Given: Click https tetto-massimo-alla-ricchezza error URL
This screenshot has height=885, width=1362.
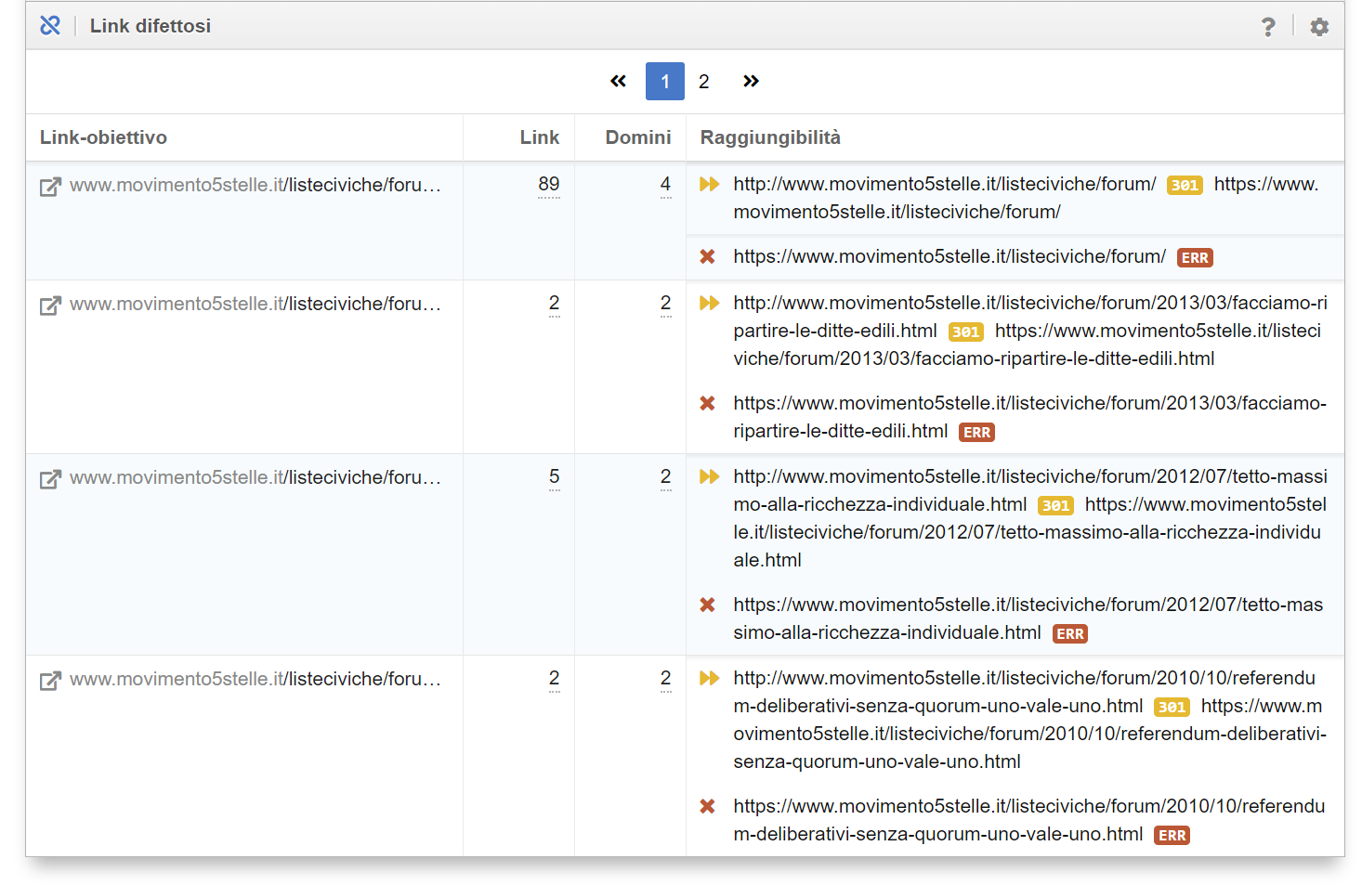Looking at the screenshot, I should click(1028, 618).
